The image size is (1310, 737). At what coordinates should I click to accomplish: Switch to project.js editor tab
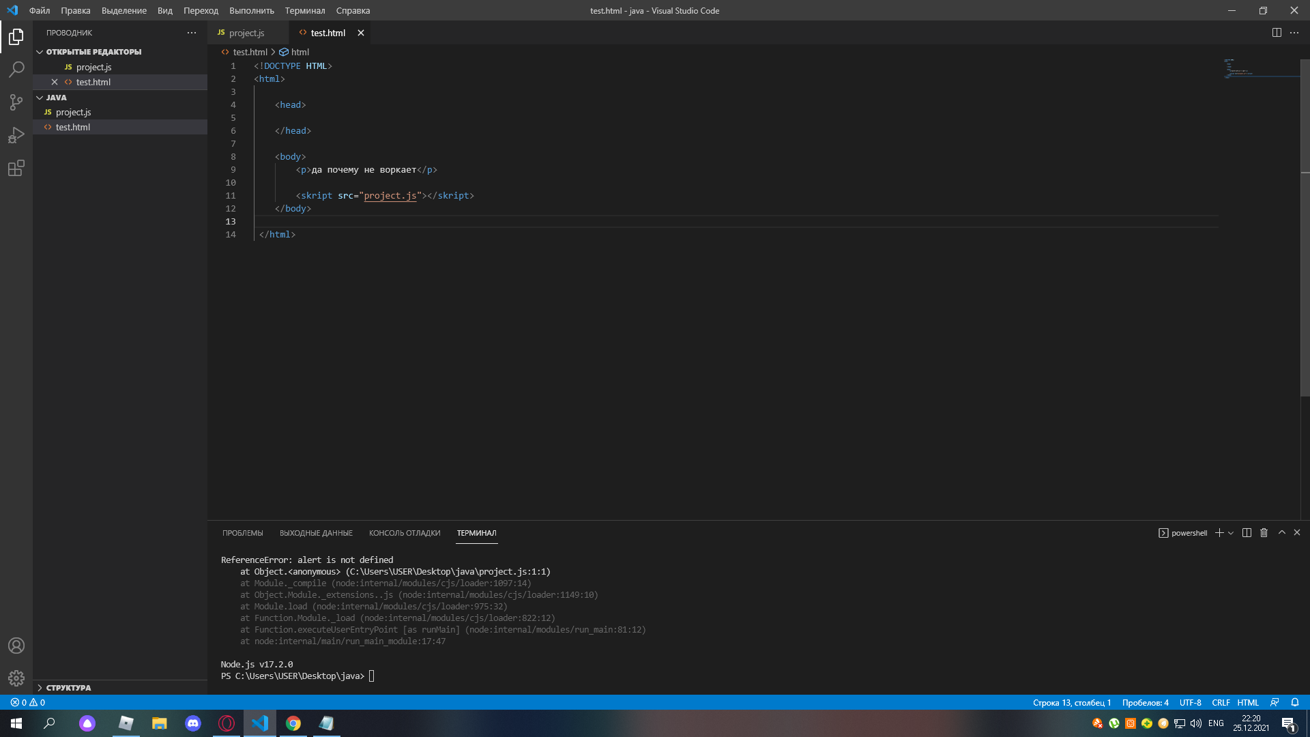point(248,33)
